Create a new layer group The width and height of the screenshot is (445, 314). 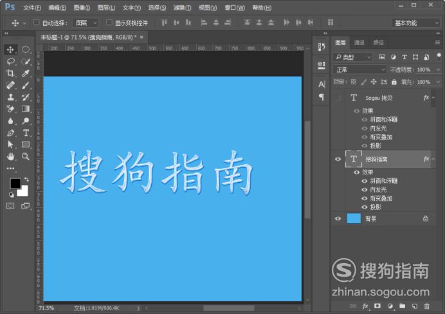click(x=403, y=306)
